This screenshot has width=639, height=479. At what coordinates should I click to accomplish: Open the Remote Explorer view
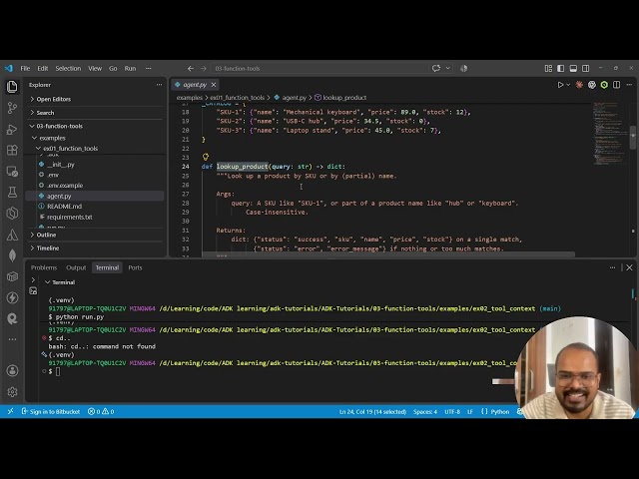pyautogui.click(x=12, y=171)
